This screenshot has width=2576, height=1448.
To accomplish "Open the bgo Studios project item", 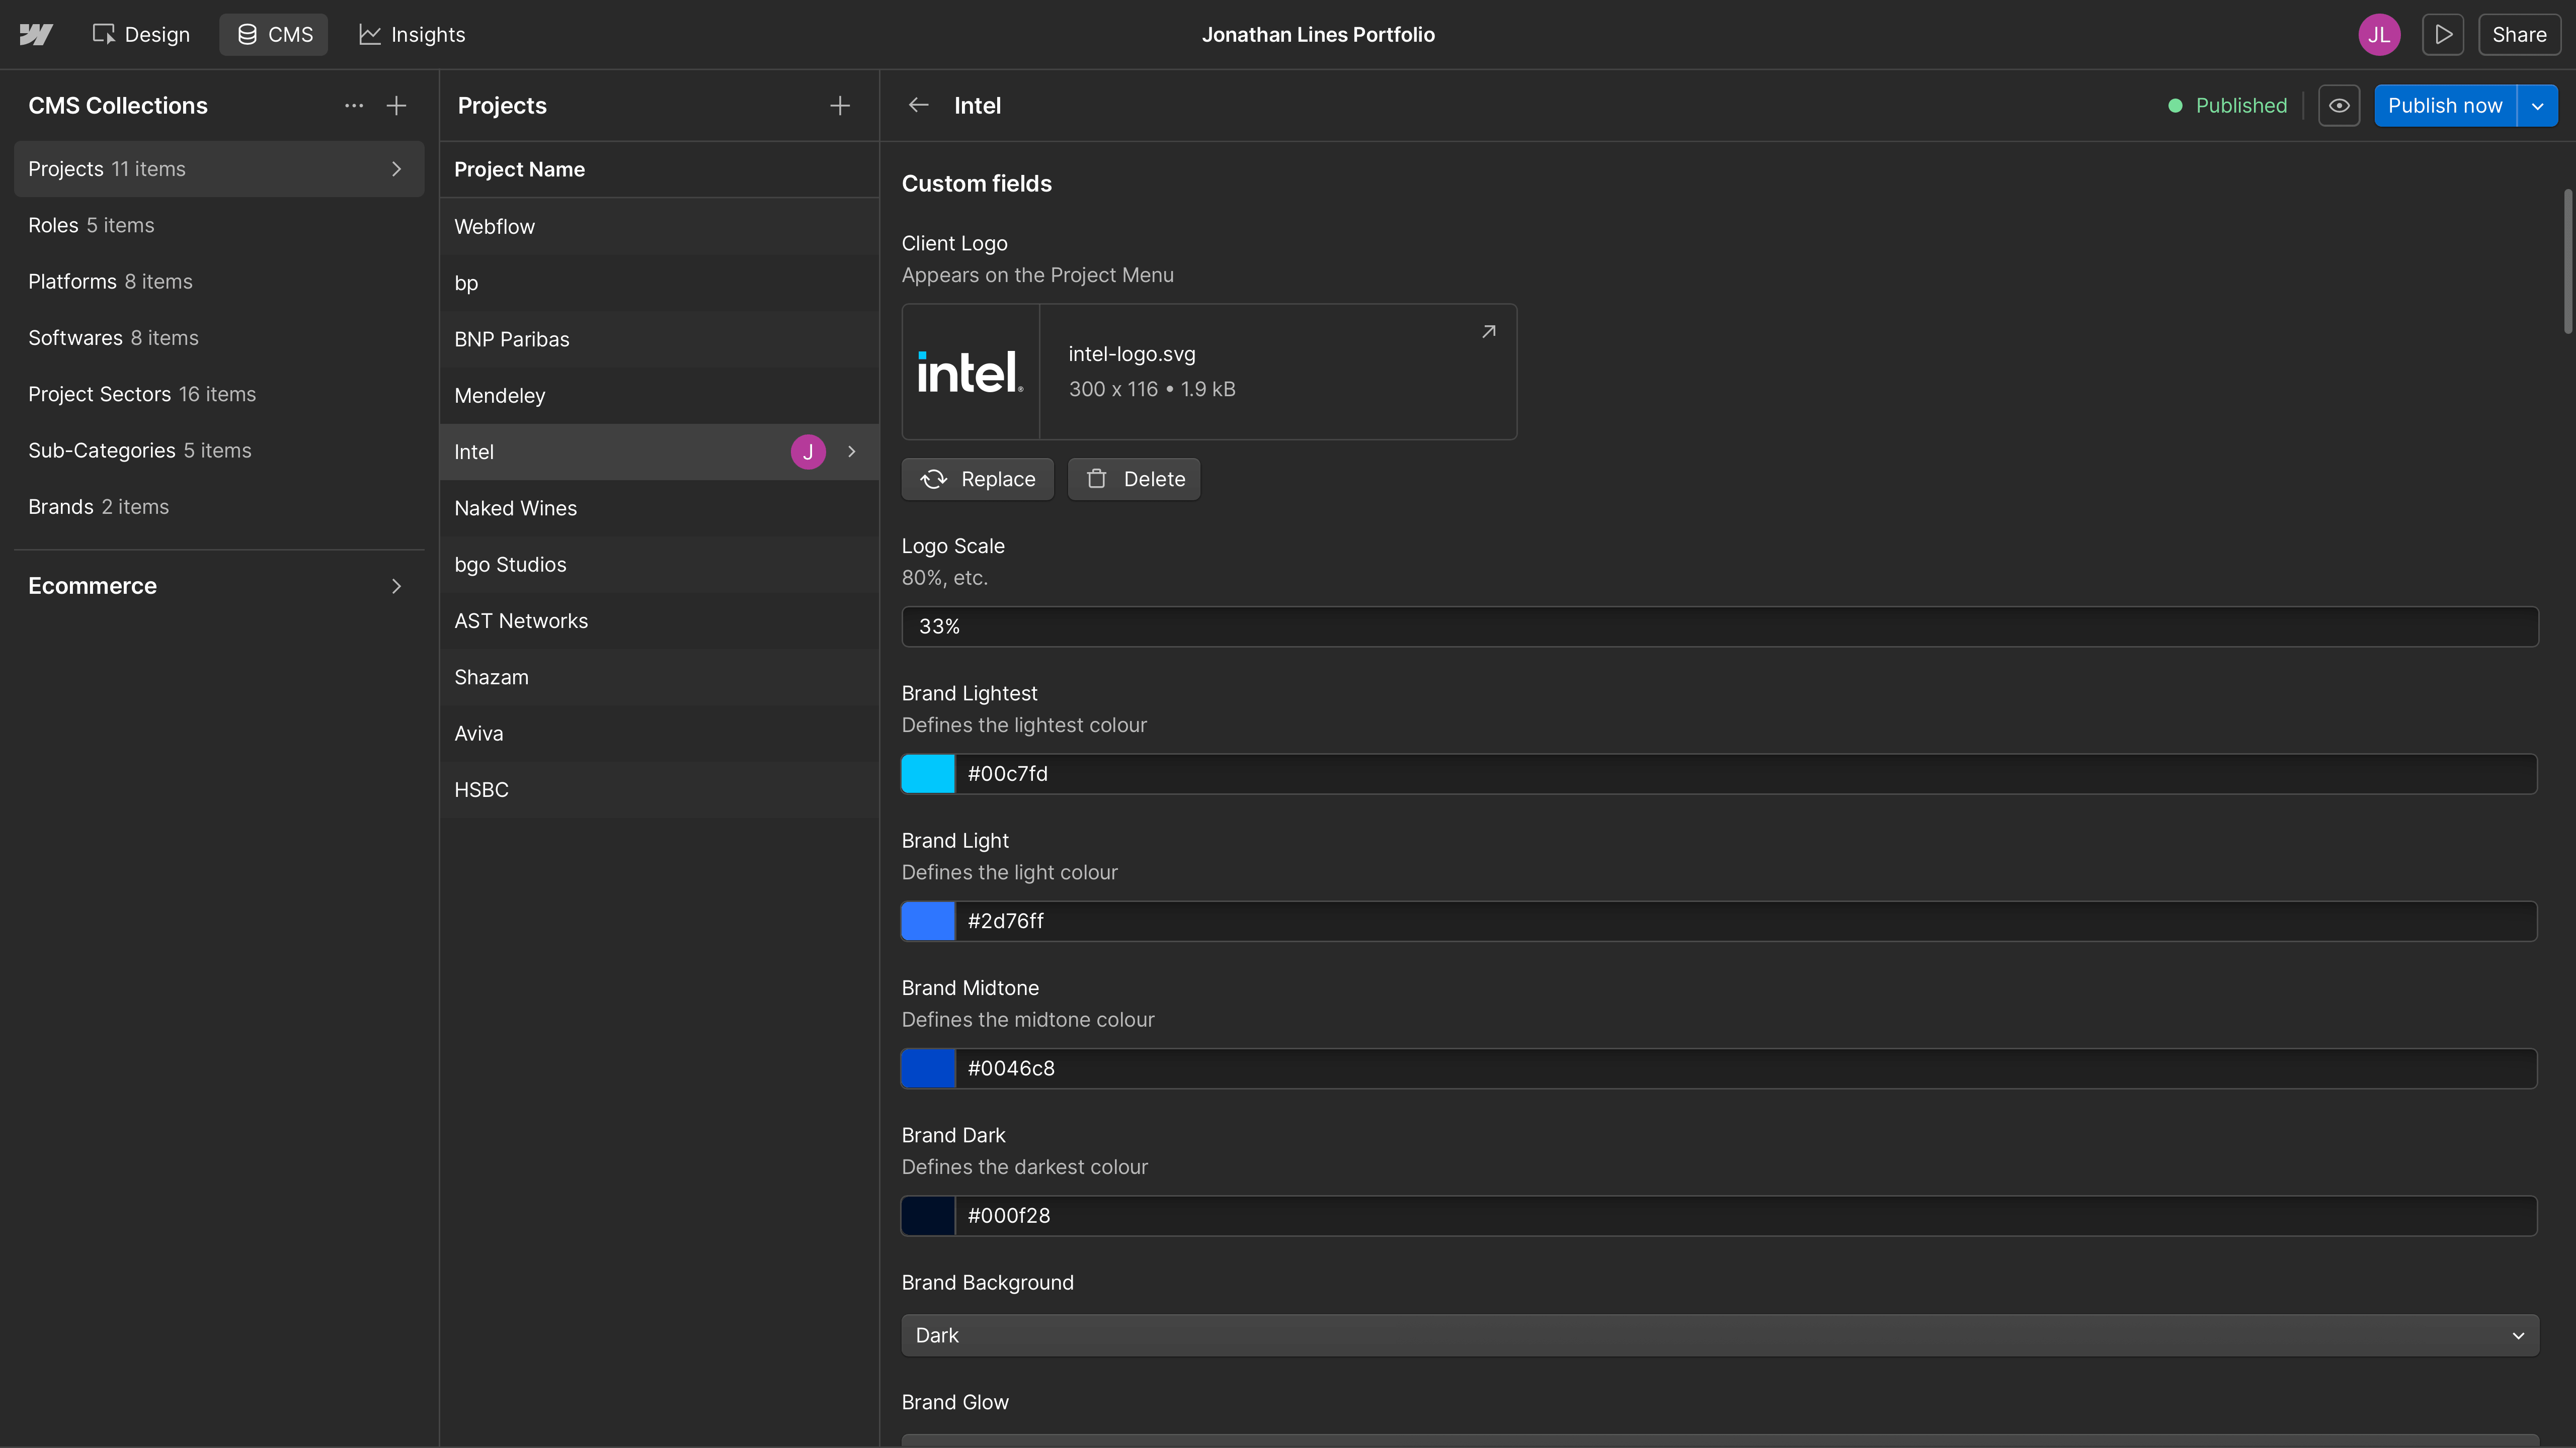I will (x=659, y=565).
